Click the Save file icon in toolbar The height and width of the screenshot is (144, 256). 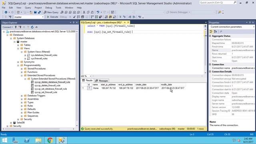tap(35, 12)
